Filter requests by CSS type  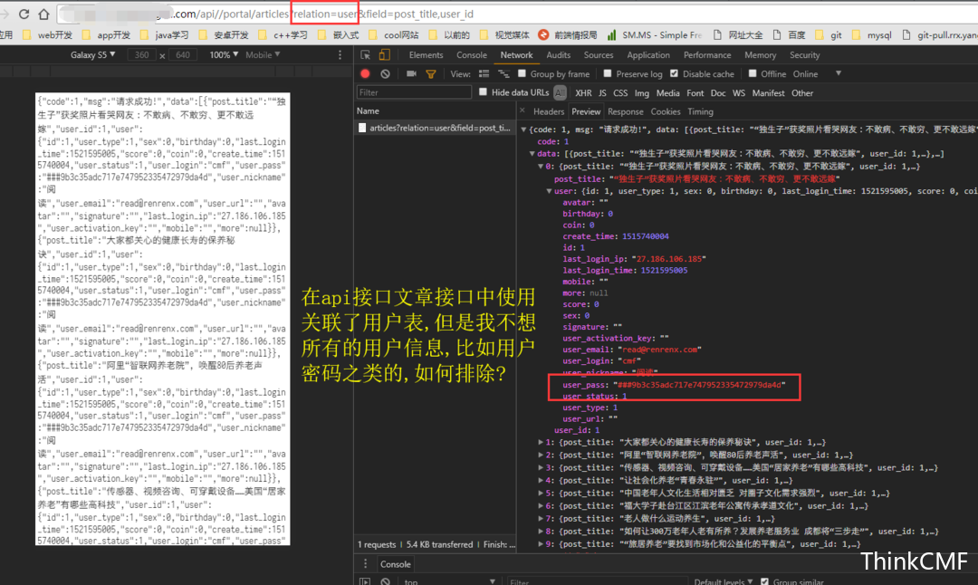tap(620, 93)
